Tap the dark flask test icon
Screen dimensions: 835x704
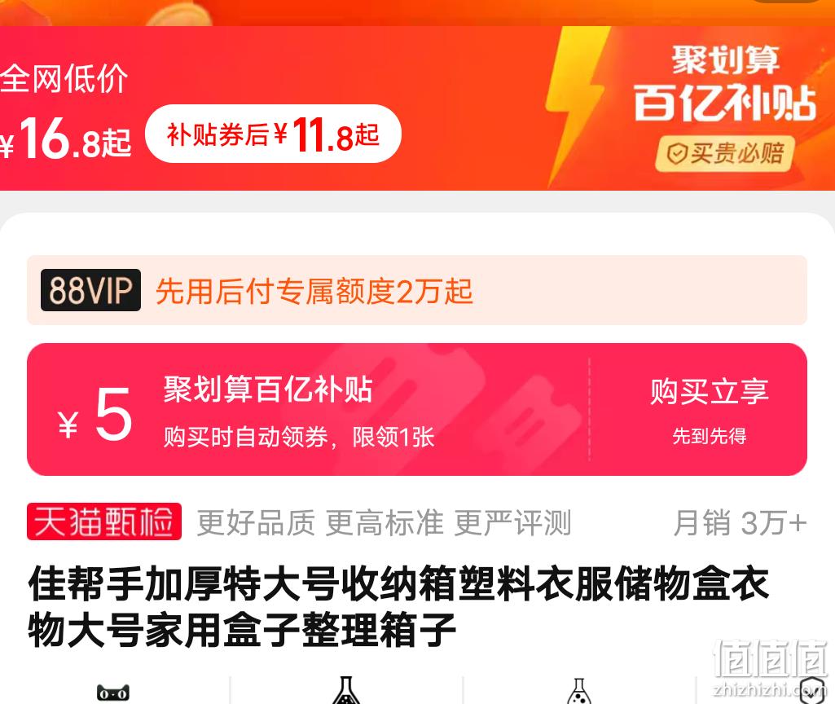point(345,690)
